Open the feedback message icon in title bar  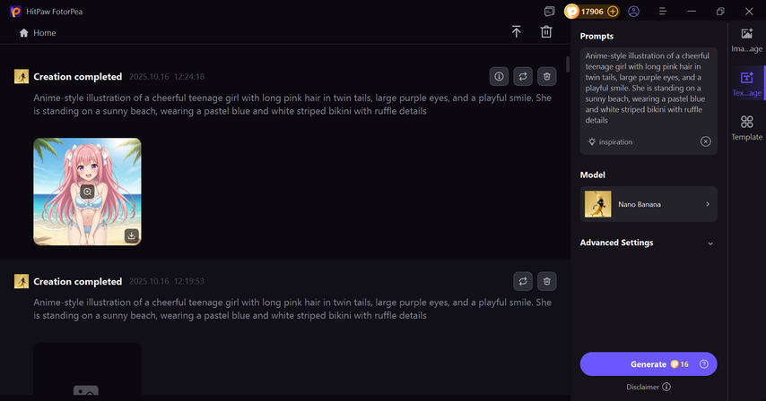tap(550, 12)
